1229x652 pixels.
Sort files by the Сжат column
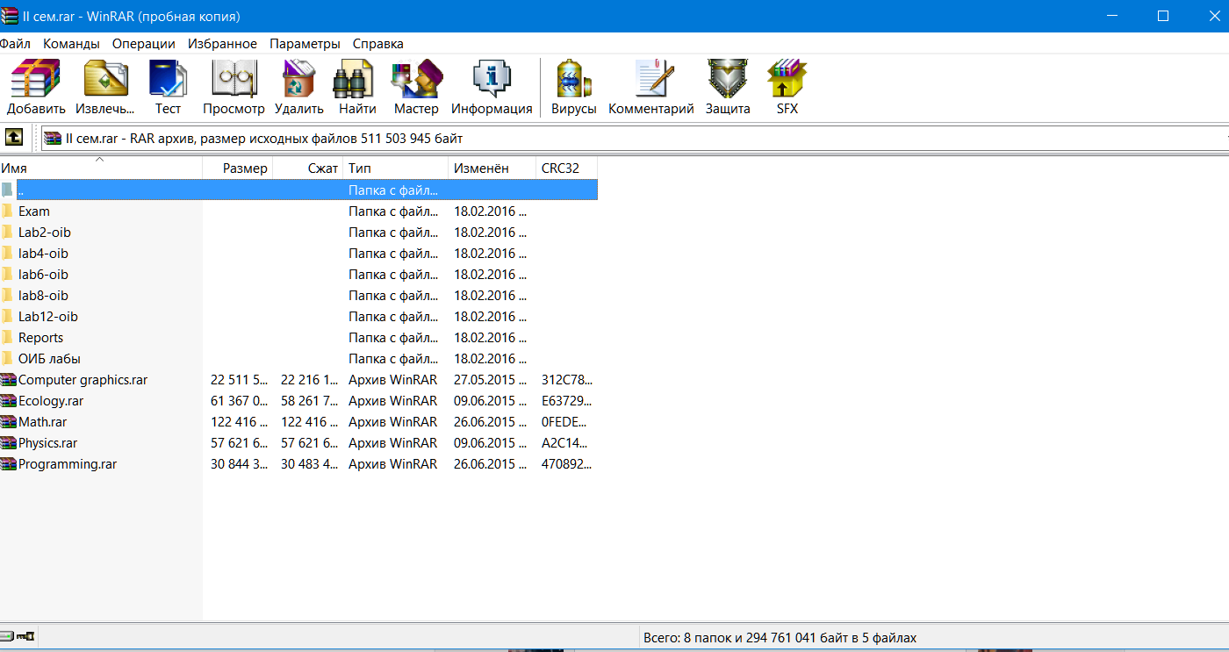(308, 168)
